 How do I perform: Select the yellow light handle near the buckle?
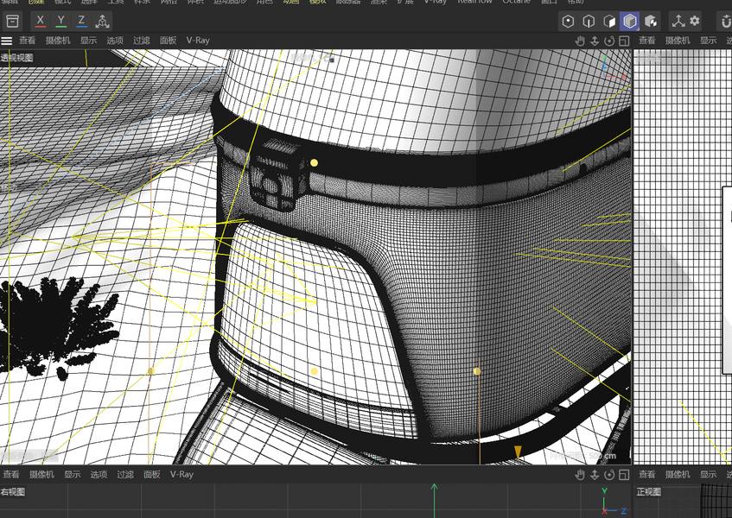(315, 162)
